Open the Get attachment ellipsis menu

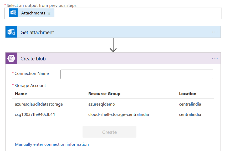pyautogui.click(x=215, y=32)
